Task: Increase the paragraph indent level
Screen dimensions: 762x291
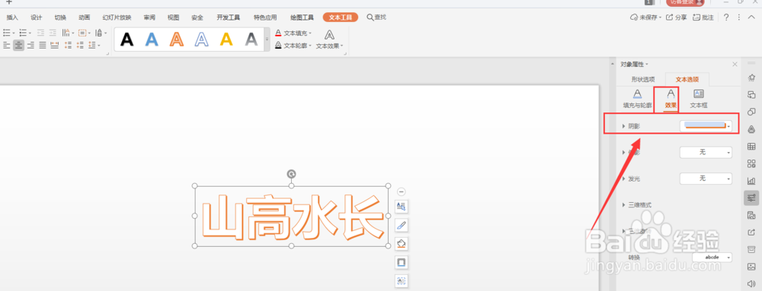Action: pyautogui.click(x=53, y=33)
